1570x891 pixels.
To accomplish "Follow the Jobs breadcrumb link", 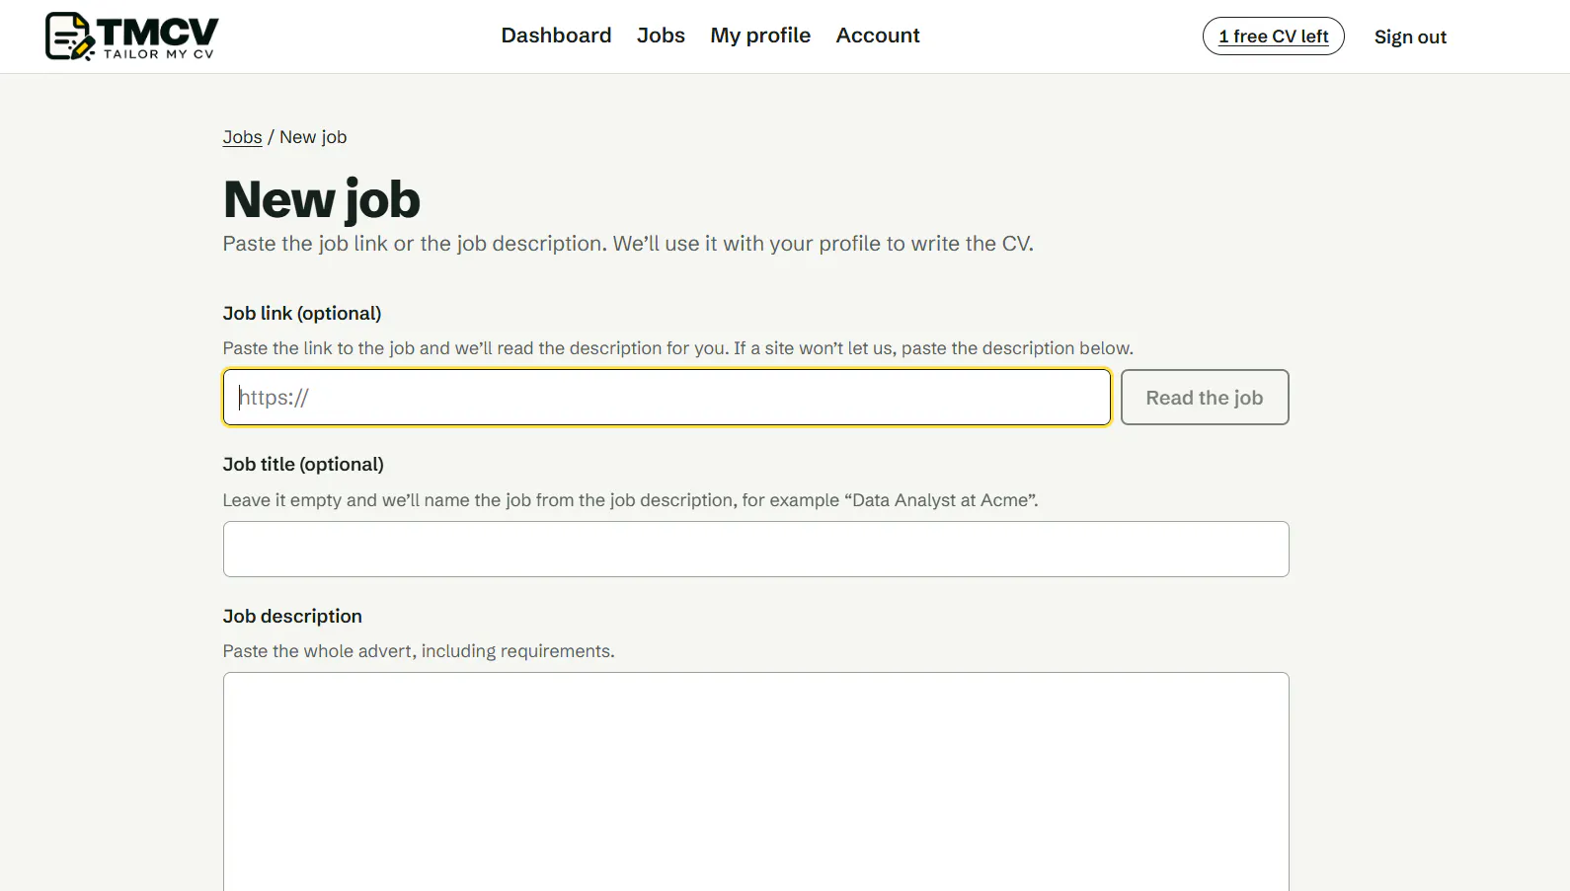I will click(242, 137).
